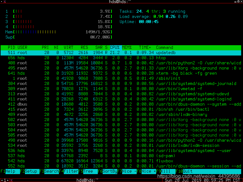
Task: Select the updatedb process row
Action: [121, 53]
